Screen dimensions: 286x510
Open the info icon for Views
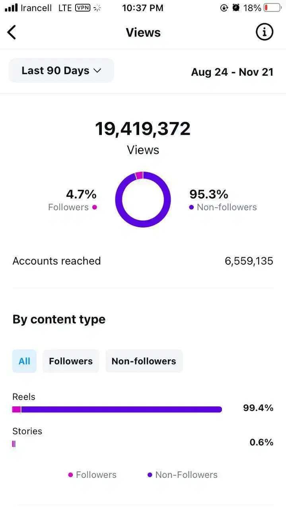click(265, 32)
